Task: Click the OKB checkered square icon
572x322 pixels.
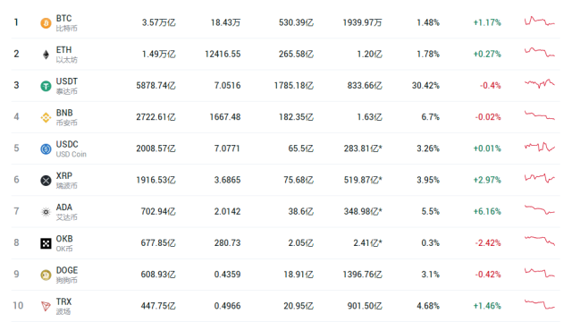Action: pyautogui.click(x=46, y=243)
